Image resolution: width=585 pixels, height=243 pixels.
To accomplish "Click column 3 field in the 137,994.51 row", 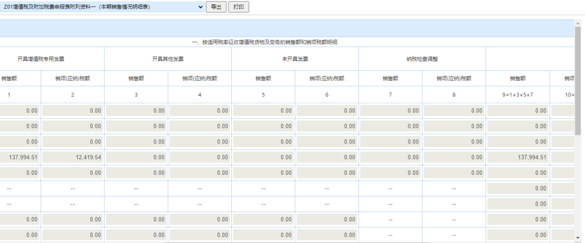I will [x=136, y=157].
